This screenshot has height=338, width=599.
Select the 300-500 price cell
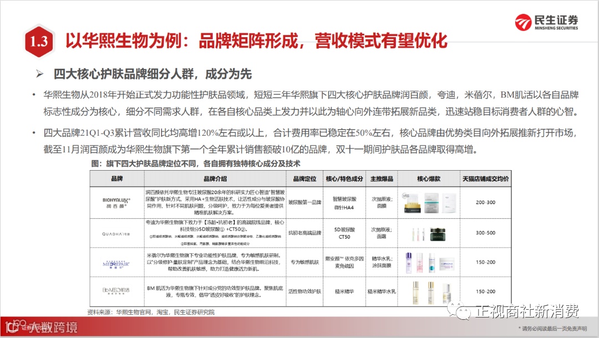485,233
